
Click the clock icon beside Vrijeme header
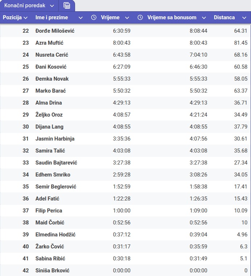[x=94, y=17]
